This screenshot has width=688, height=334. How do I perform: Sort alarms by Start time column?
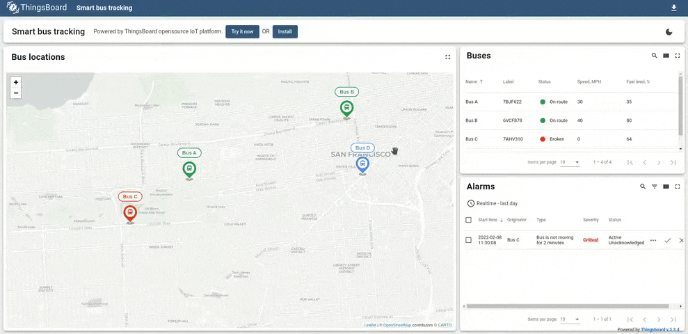pos(489,220)
